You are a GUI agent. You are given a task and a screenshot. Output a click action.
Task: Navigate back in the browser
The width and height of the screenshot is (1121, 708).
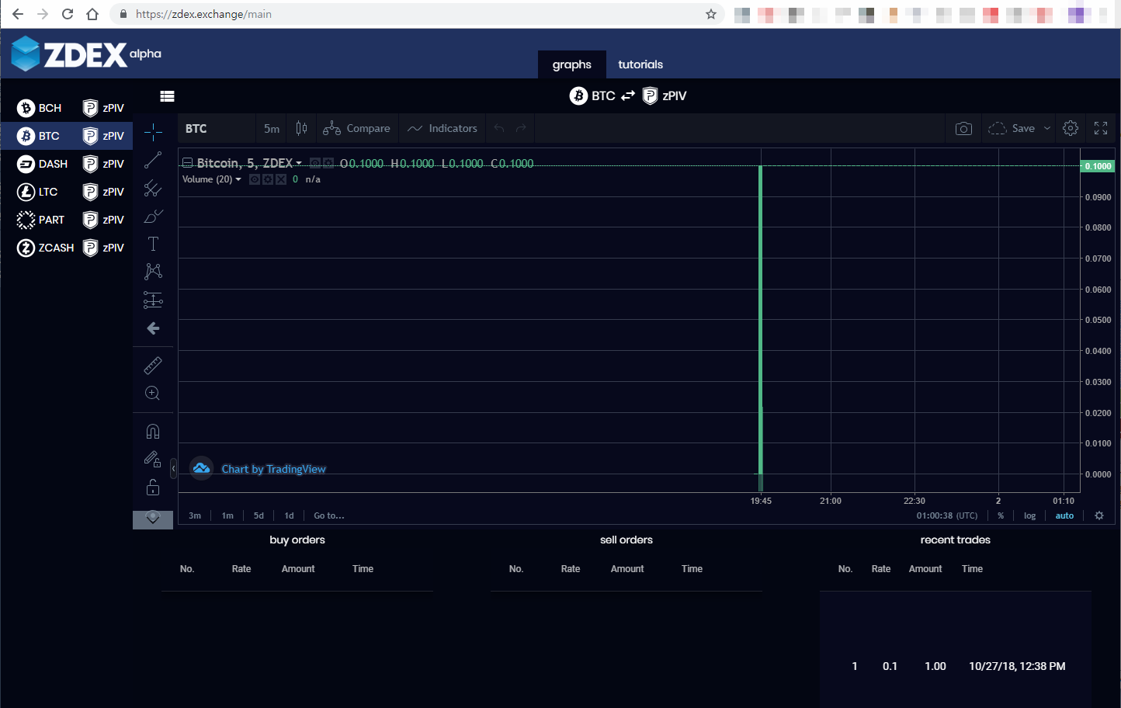pyautogui.click(x=18, y=14)
